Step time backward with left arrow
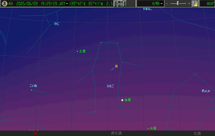The image size is (215, 136). pyautogui.click(x=116, y=4)
